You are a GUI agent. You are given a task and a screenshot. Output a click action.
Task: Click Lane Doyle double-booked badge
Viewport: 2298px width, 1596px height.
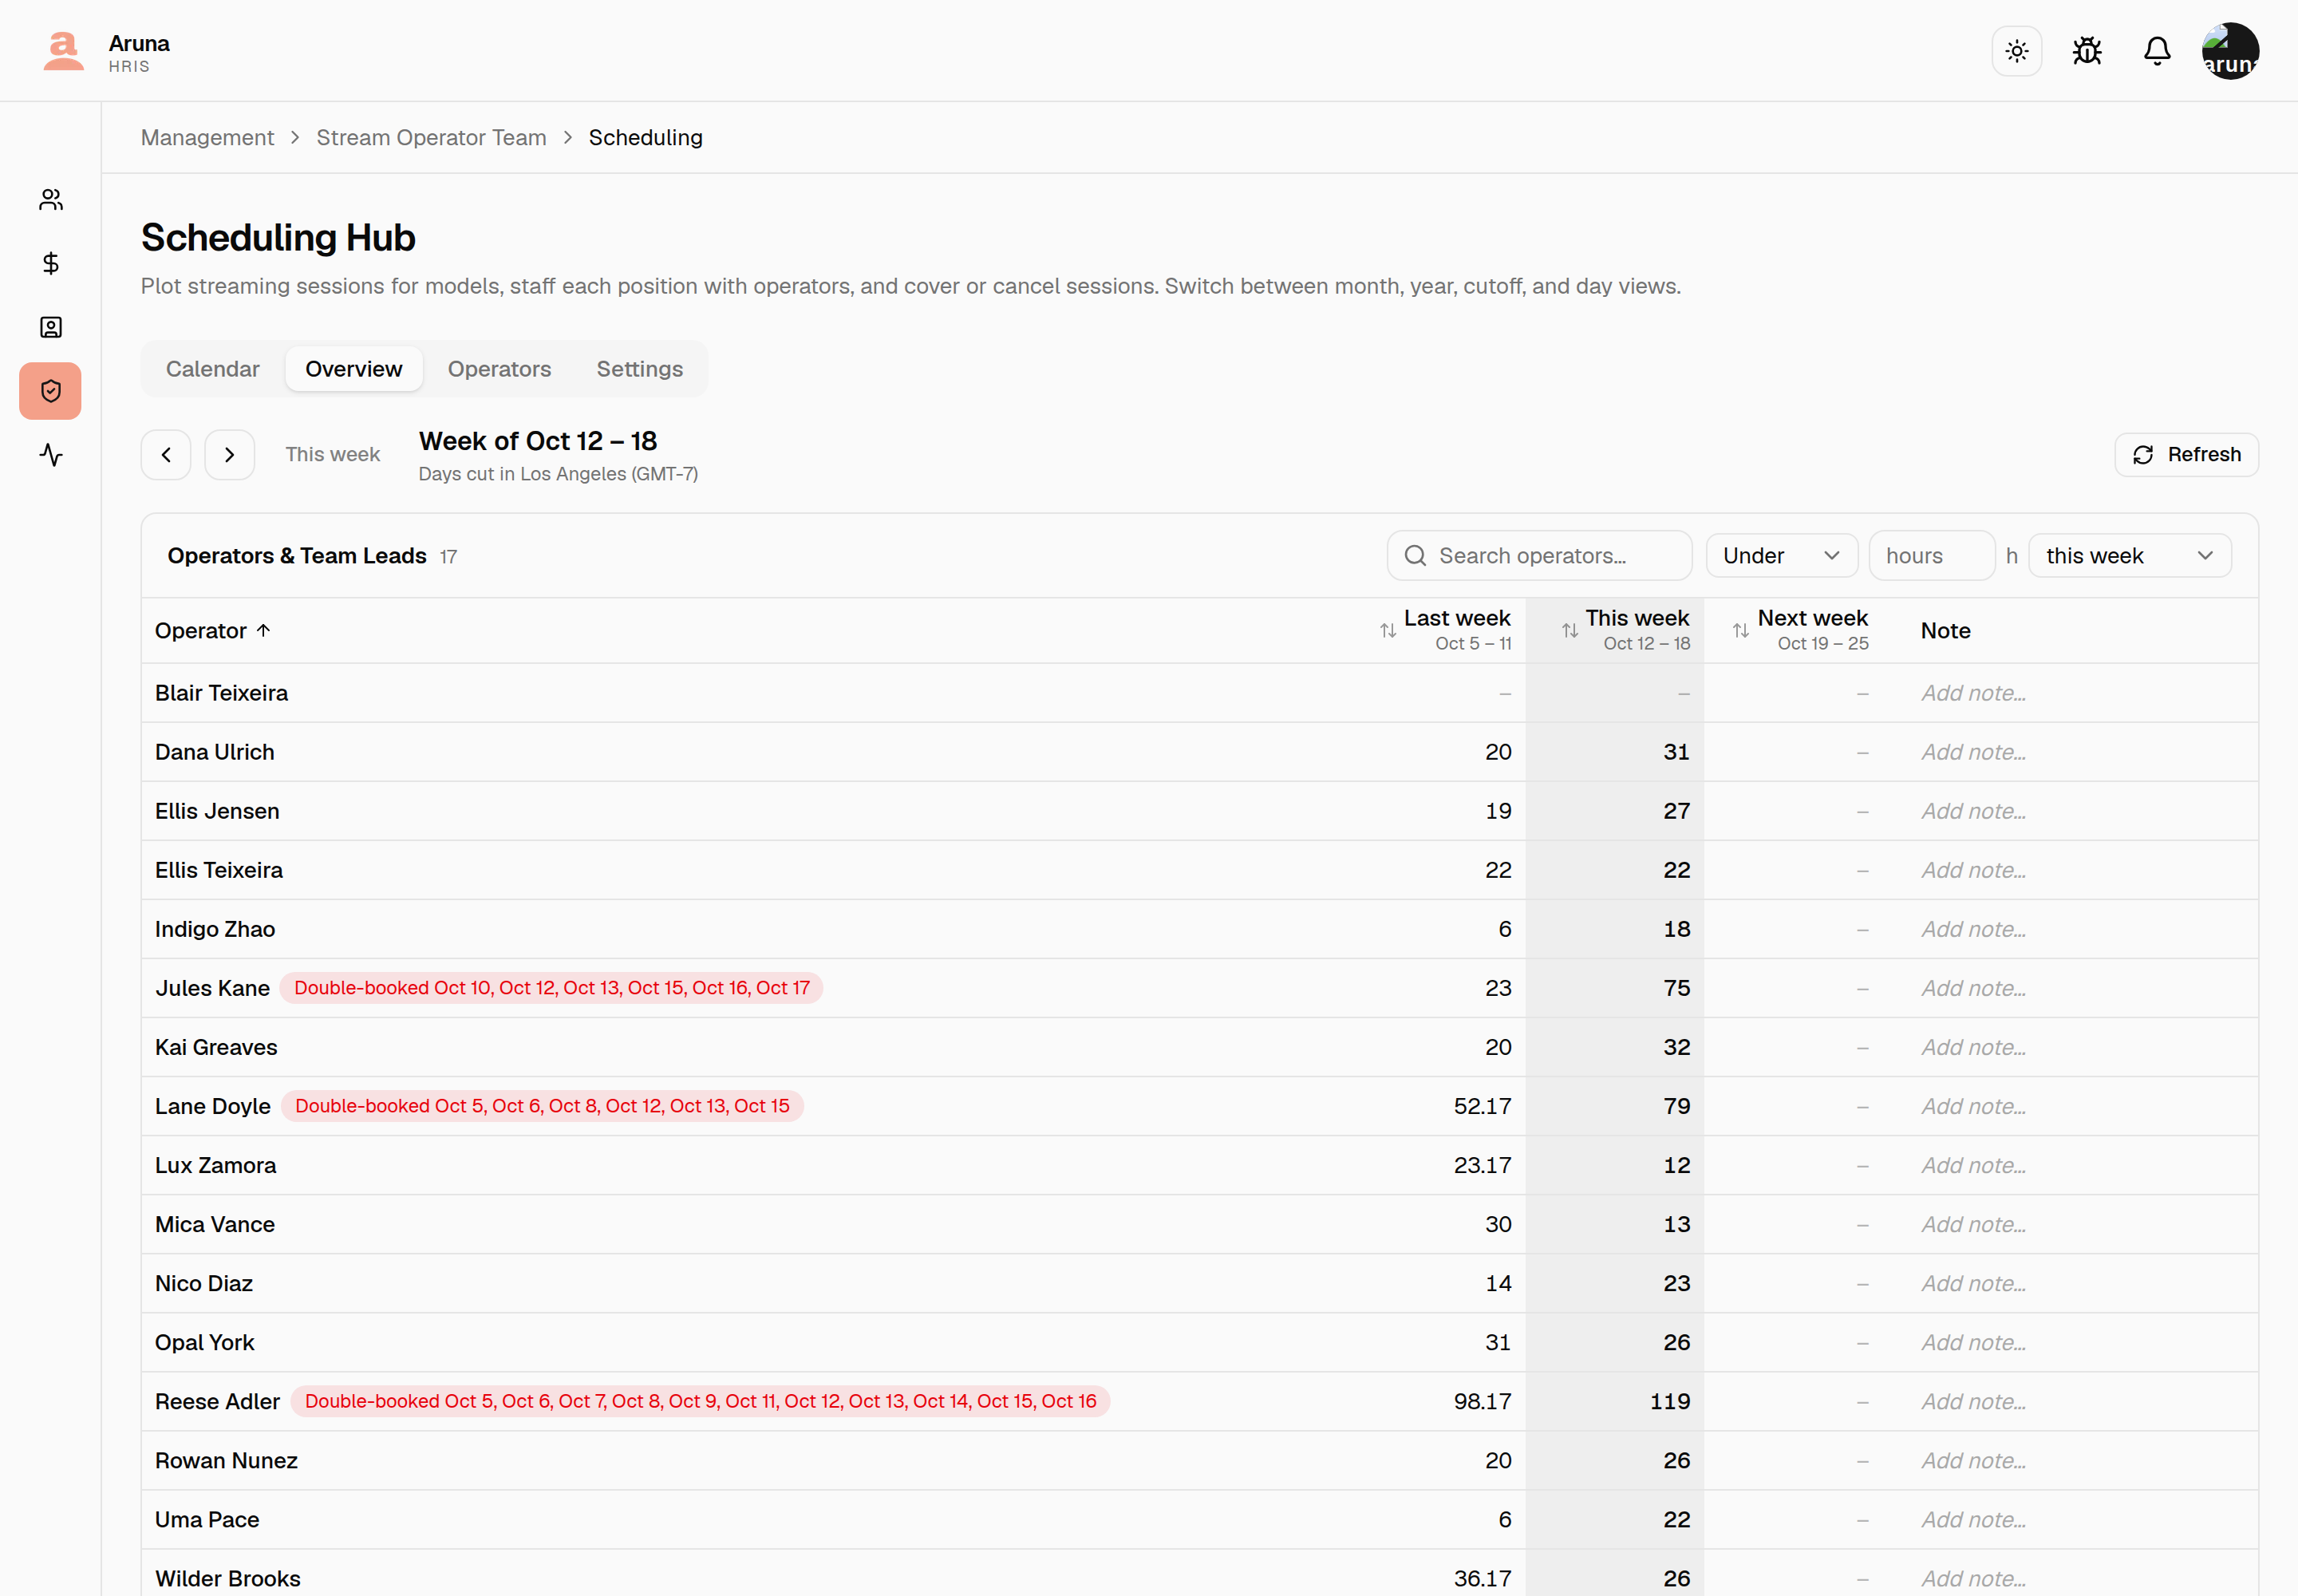click(542, 1107)
